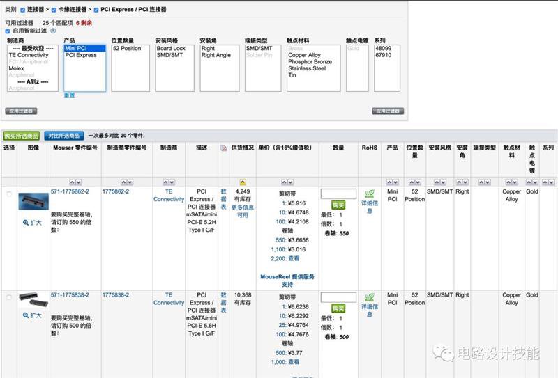The image size is (558, 378).
Task: Click quantity input for 571-1775862-2
Action: pyautogui.click(x=338, y=194)
